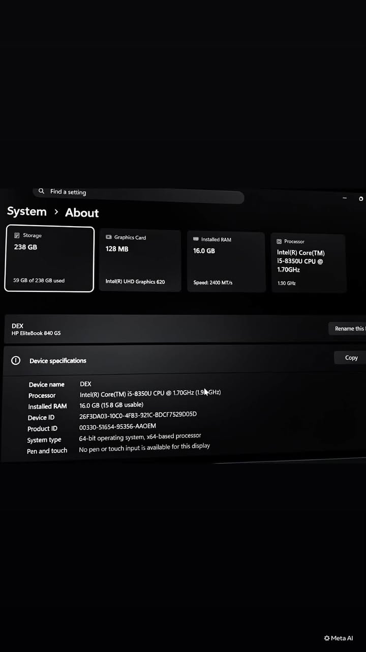
Task: Select the No pen or touch text
Action: pos(144,448)
